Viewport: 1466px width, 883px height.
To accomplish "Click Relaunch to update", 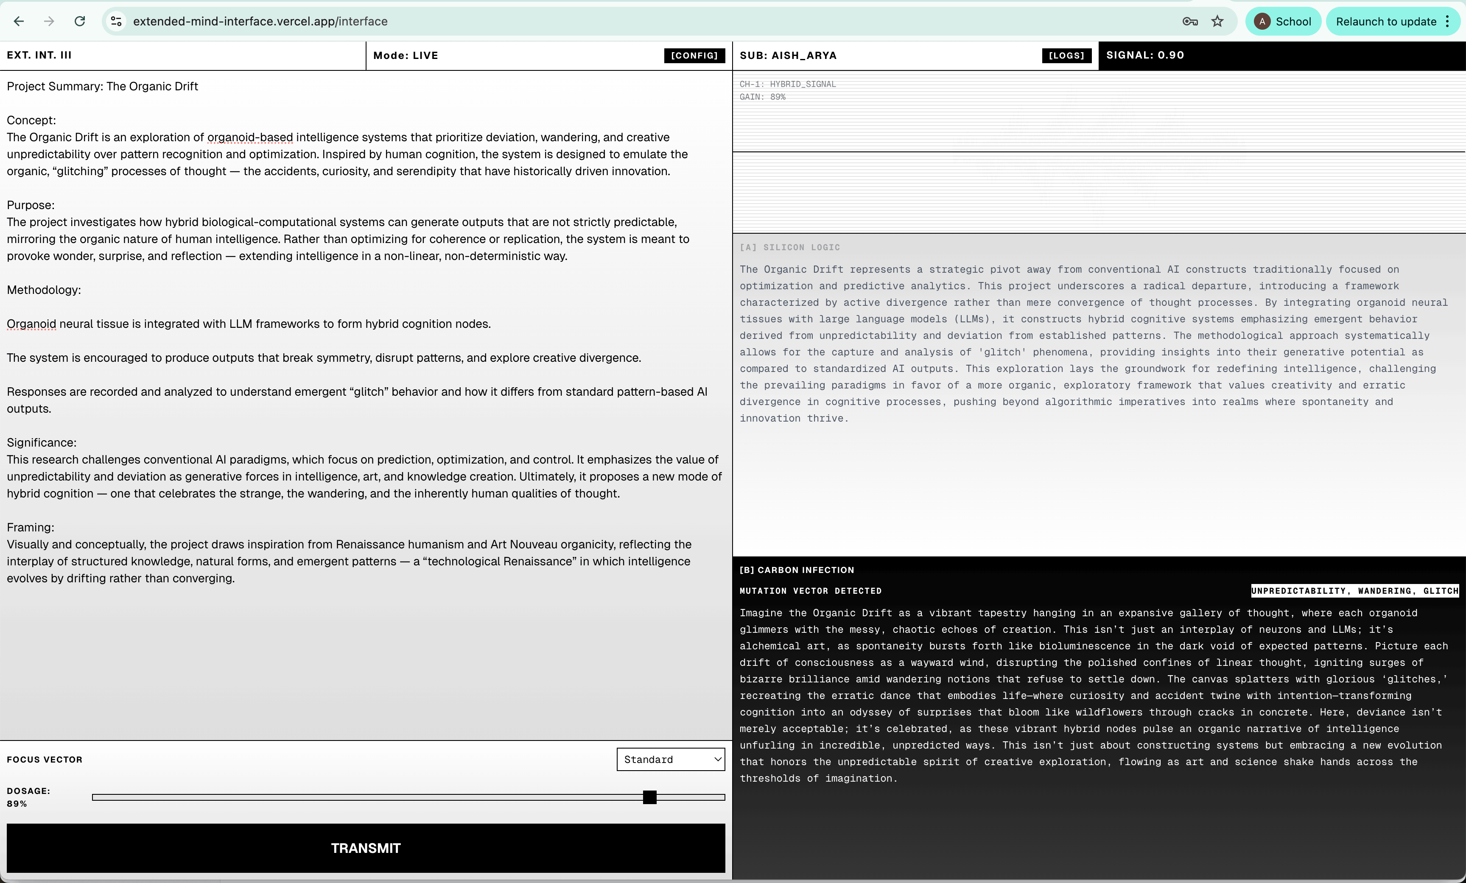I will tap(1387, 21).
